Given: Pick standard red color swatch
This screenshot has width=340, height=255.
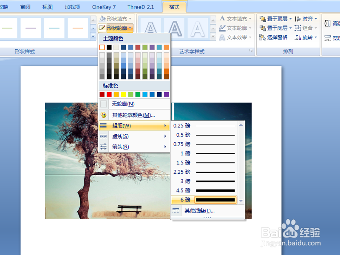Looking at the screenshot, I should [x=109, y=94].
